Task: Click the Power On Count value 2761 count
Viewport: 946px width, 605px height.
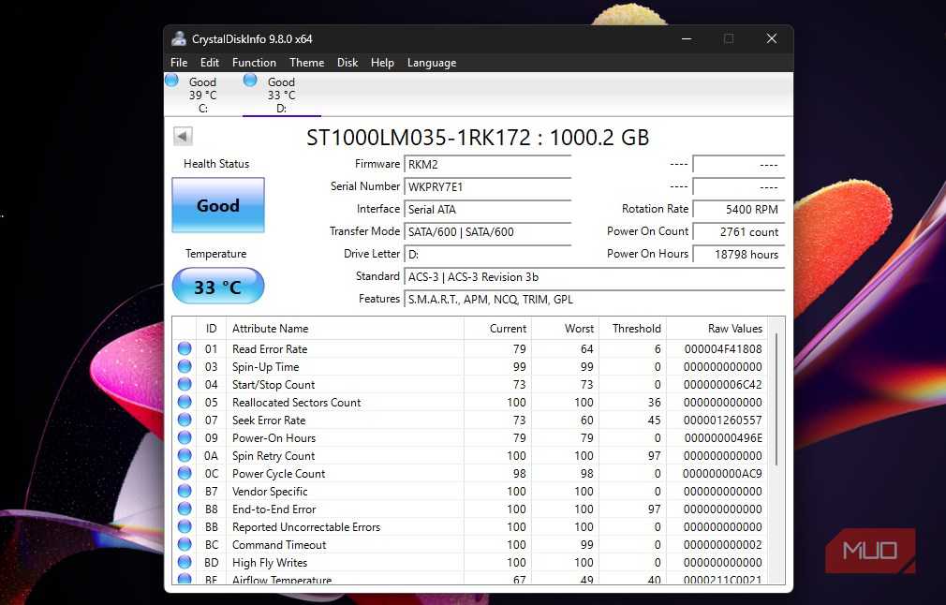Action: 738,231
